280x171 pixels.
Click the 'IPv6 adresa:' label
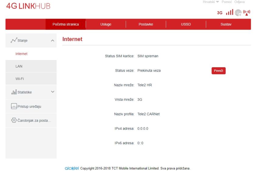point(124,143)
